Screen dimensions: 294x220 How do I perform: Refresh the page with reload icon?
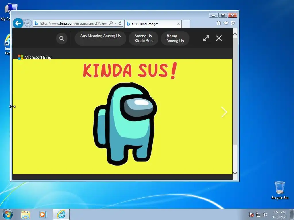coord(120,23)
